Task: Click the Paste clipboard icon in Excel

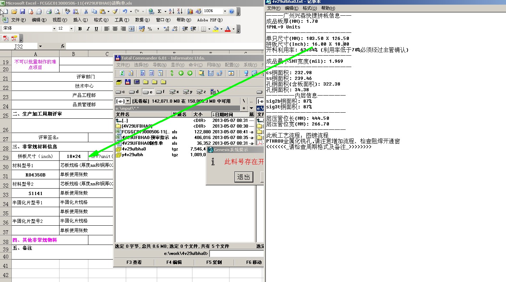Action: click(103, 11)
